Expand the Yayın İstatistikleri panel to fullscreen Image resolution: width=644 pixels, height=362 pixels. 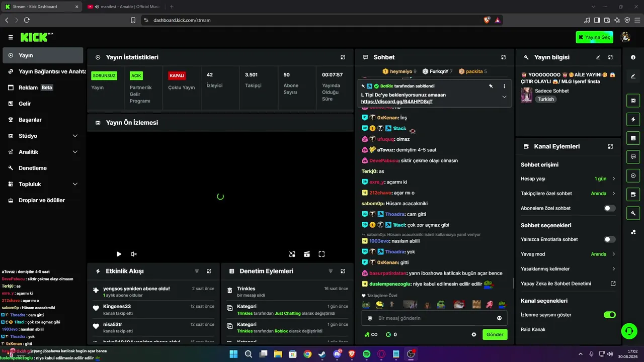click(343, 57)
